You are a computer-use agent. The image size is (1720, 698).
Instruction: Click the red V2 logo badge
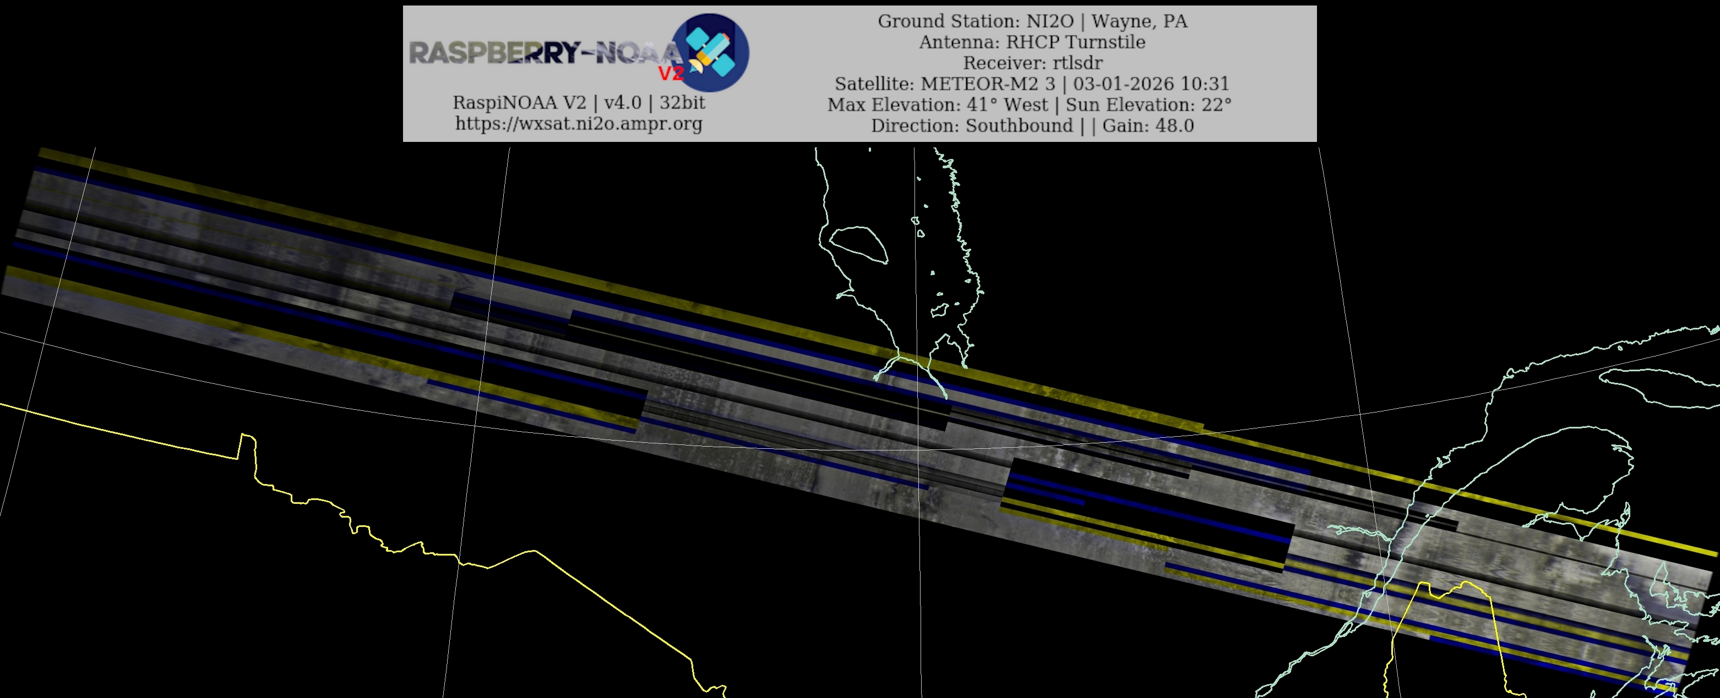coord(671,73)
